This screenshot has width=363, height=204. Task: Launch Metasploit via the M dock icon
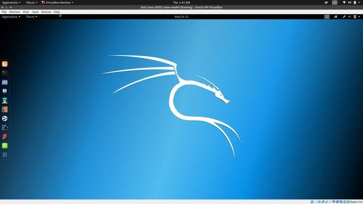coord(5,91)
